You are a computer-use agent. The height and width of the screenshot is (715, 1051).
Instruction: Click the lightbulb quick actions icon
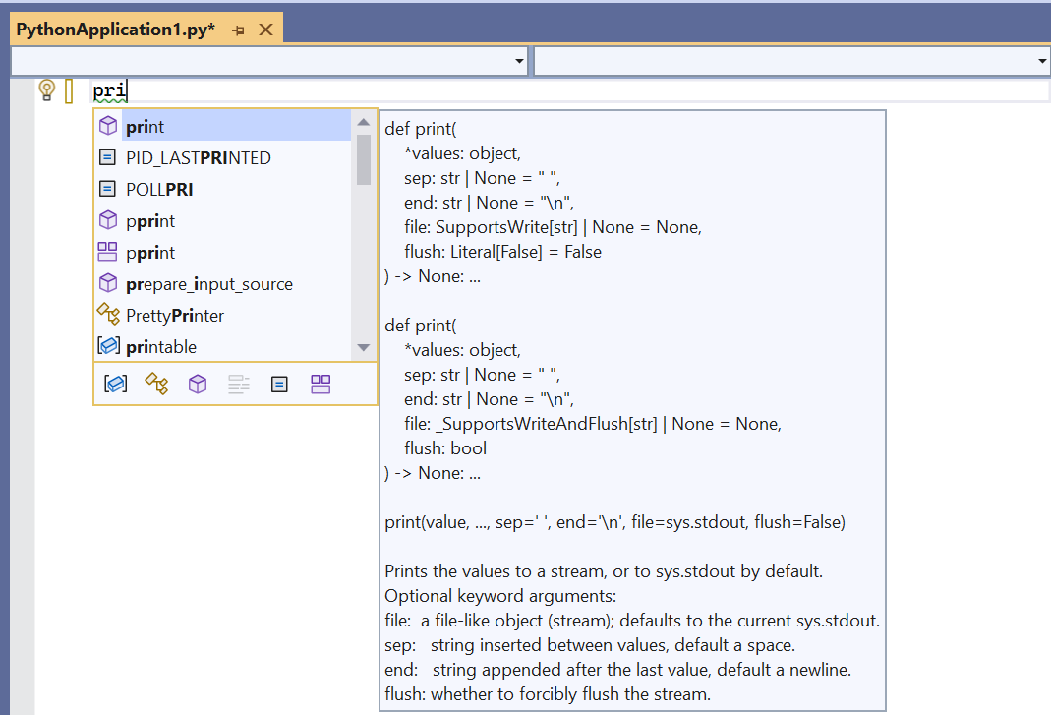(47, 89)
